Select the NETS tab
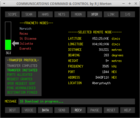This screenshot has width=140, height=118. coord(62,14)
